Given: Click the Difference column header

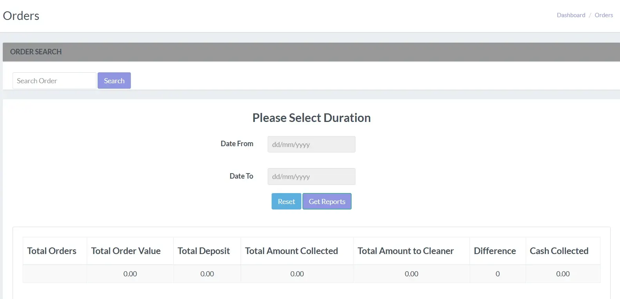Looking at the screenshot, I should click(495, 251).
